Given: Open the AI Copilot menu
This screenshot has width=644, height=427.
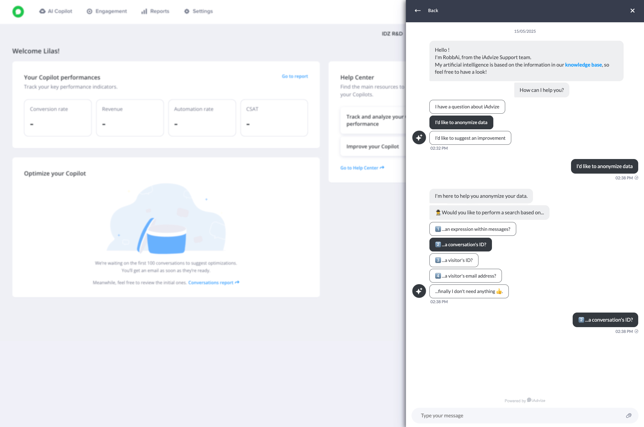Looking at the screenshot, I should point(56,11).
